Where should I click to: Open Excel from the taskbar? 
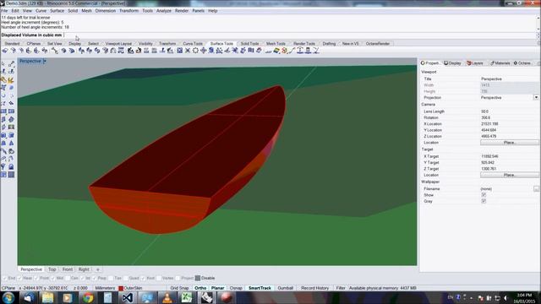[x=187, y=297]
